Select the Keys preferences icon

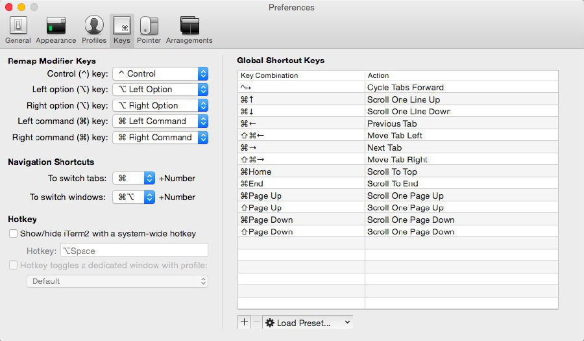point(121,30)
